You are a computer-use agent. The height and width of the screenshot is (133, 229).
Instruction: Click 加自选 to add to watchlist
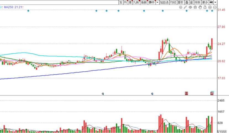pyautogui.click(x=164, y=2)
